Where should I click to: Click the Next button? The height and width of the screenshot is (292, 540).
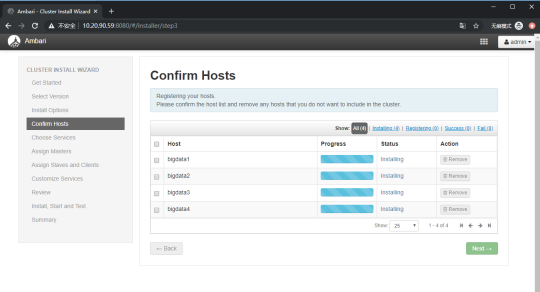pos(481,248)
